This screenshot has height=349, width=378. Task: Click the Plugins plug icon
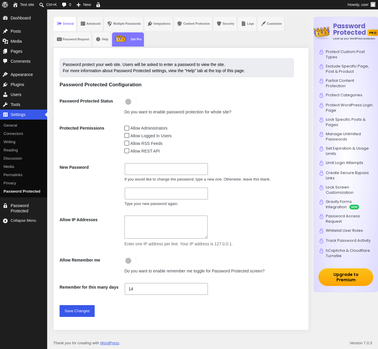point(5,85)
